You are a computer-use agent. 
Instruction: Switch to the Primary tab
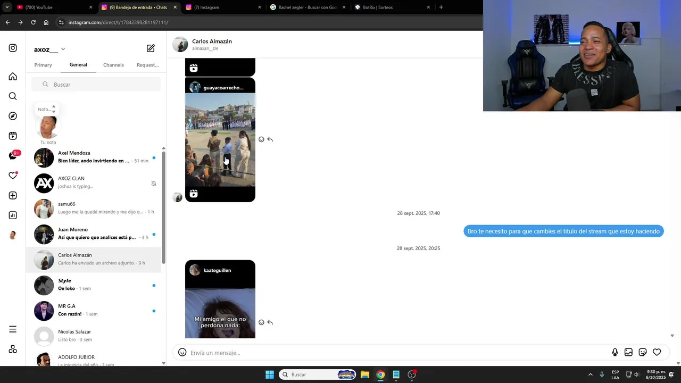click(43, 65)
